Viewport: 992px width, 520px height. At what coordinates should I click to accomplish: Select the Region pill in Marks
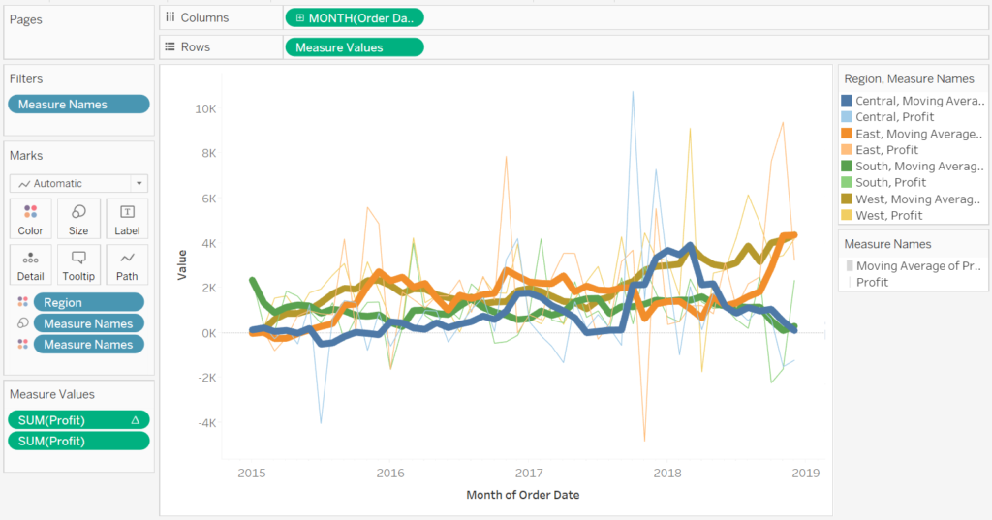pyautogui.click(x=88, y=302)
